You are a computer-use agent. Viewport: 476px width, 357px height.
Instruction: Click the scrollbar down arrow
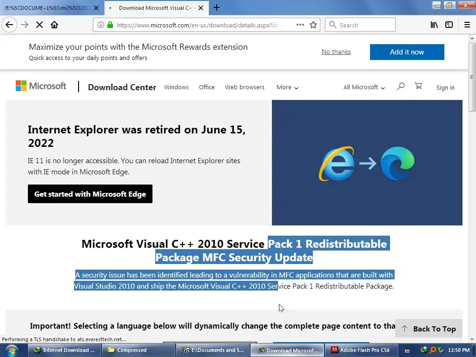[472, 339]
